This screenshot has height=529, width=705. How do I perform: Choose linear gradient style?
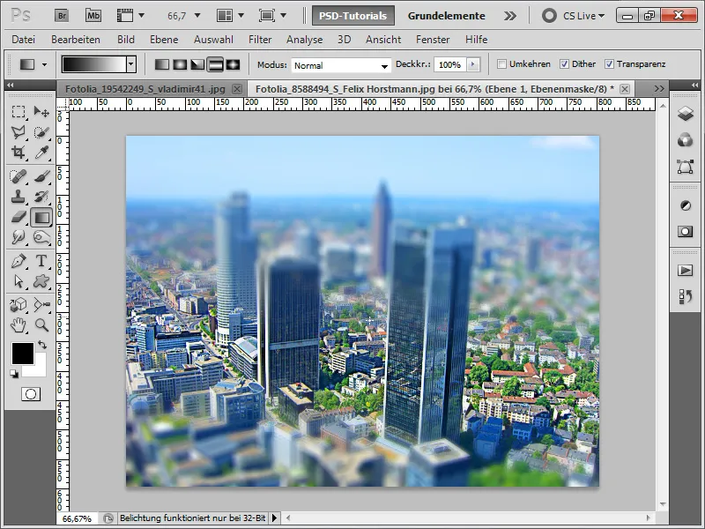tap(162, 64)
